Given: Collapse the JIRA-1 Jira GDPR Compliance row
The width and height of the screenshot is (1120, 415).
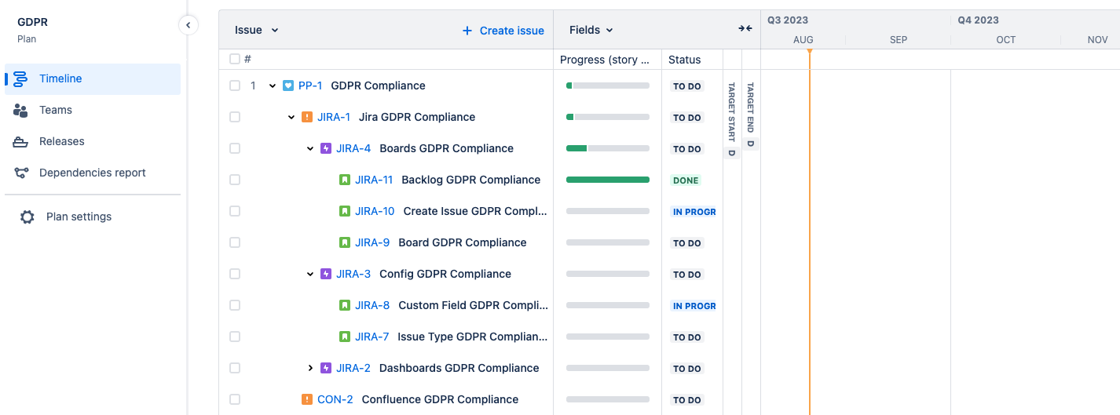Looking at the screenshot, I should tap(291, 117).
